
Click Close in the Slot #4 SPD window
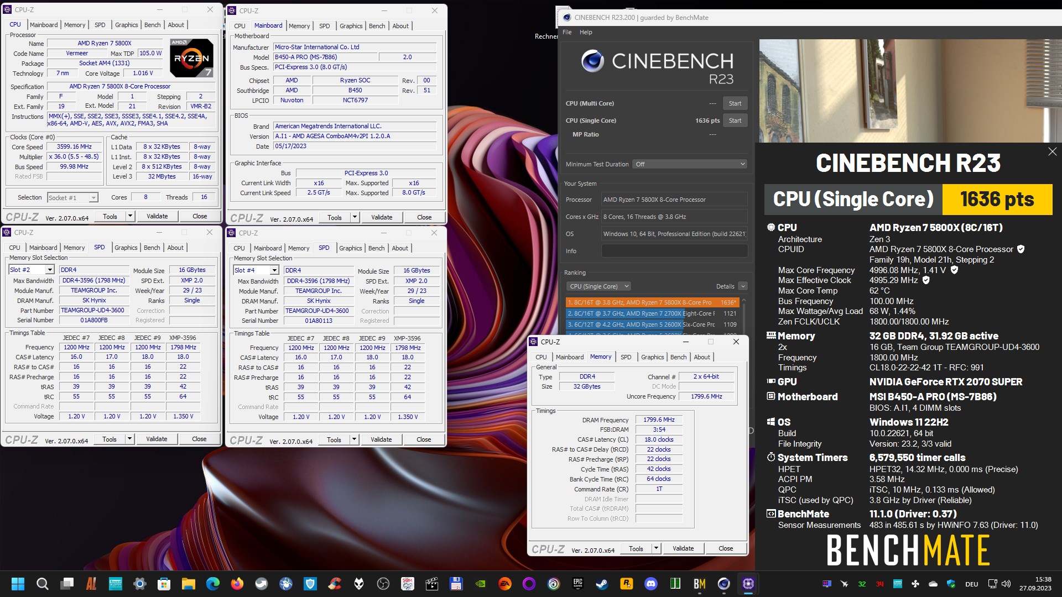point(424,439)
